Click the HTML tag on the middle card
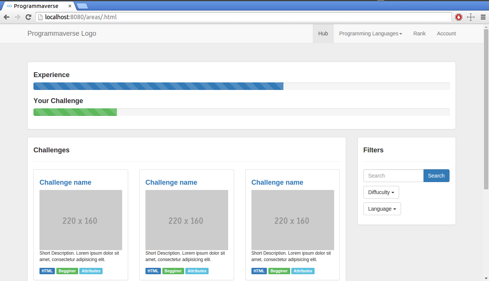Image resolution: width=489 pixels, height=281 pixels. (153, 271)
